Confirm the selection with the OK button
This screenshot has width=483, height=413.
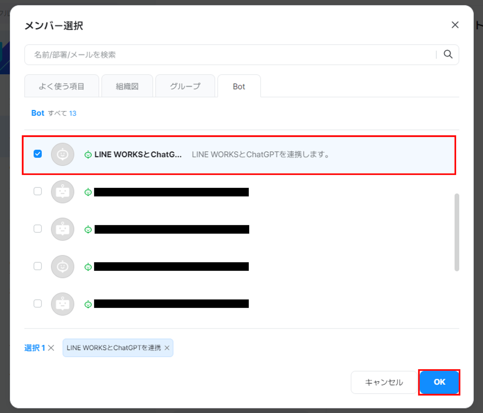(439, 382)
